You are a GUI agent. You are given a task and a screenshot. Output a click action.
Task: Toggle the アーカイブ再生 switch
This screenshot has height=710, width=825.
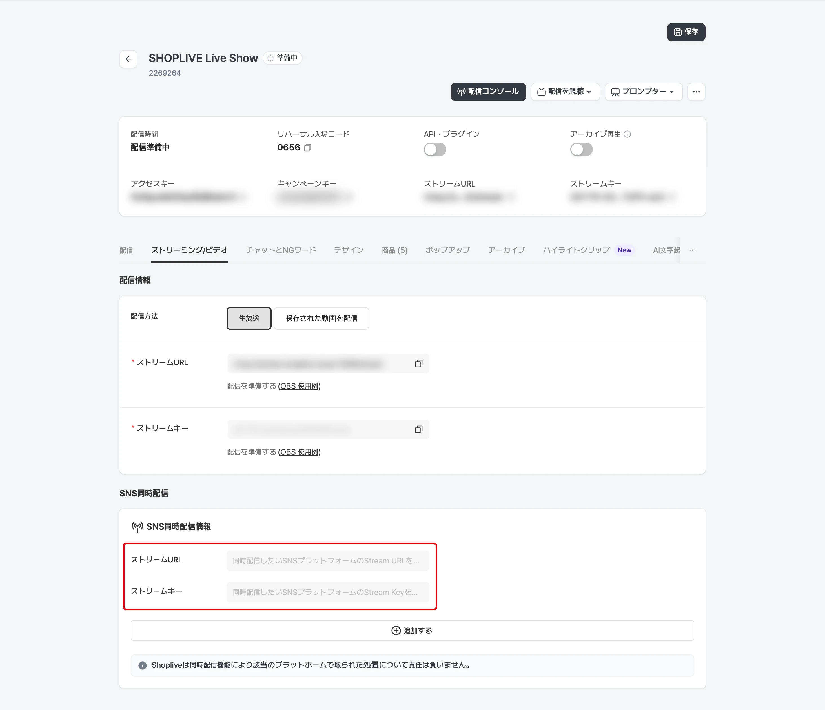click(x=581, y=150)
